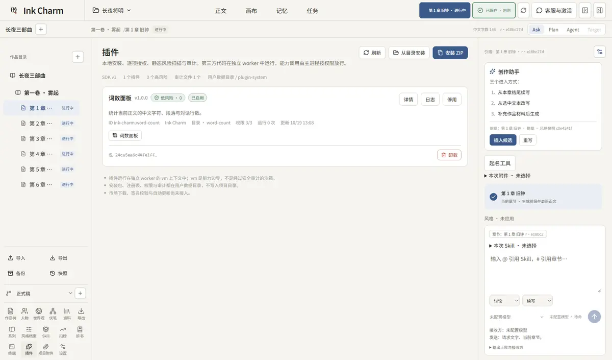Open the 项目附件 attachments tool

coord(46,349)
